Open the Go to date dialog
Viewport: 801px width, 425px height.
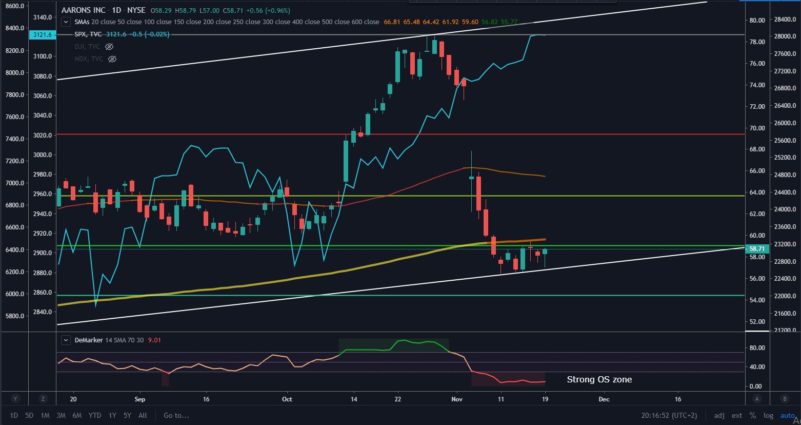click(x=176, y=415)
